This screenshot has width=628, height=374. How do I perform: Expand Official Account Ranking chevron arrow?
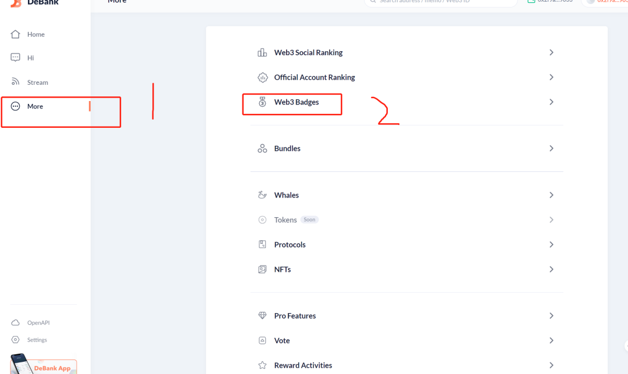tap(551, 77)
